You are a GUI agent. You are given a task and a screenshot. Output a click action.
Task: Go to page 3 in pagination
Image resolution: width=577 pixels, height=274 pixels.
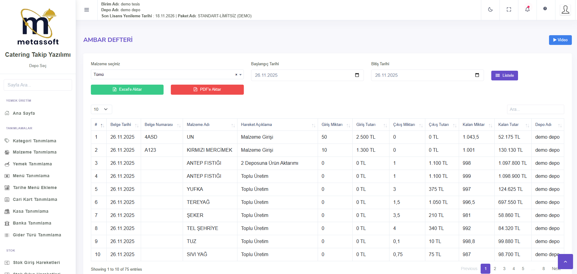(x=504, y=269)
